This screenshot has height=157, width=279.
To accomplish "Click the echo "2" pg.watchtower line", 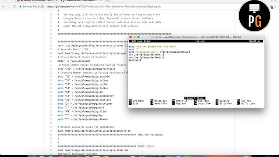I will [x=85, y=104].
